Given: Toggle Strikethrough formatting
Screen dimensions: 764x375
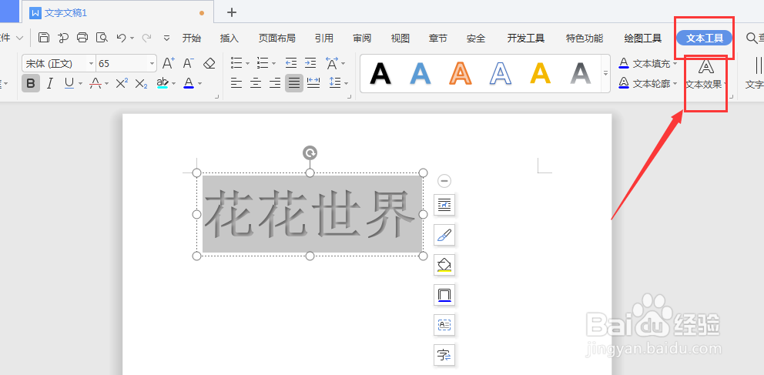Looking at the screenshot, I should click(x=95, y=83).
